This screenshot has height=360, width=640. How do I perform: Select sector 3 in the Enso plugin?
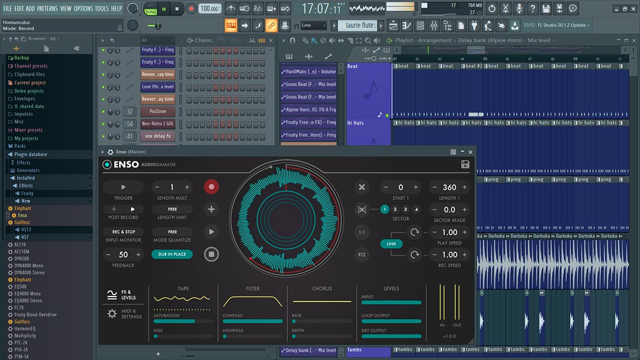[406, 210]
